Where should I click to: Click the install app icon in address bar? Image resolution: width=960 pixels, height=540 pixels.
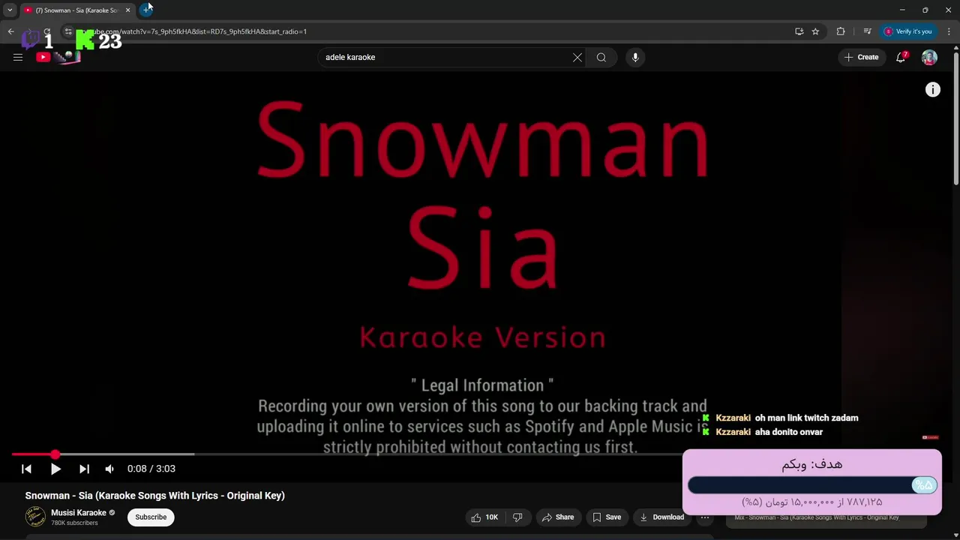coord(799,31)
